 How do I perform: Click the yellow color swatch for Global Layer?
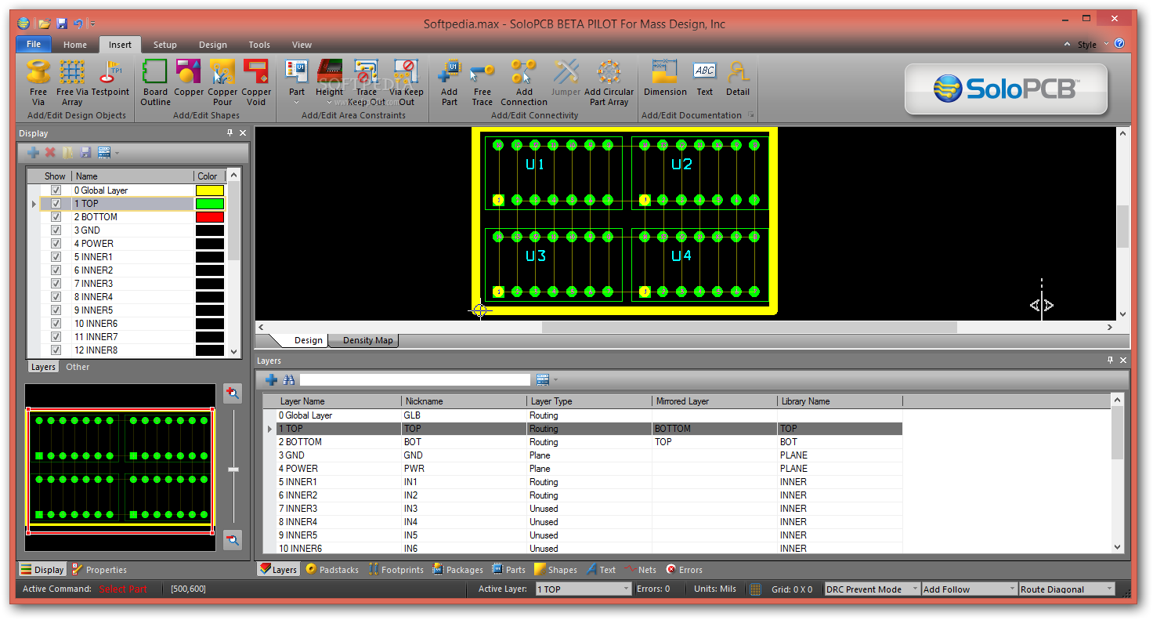209,190
